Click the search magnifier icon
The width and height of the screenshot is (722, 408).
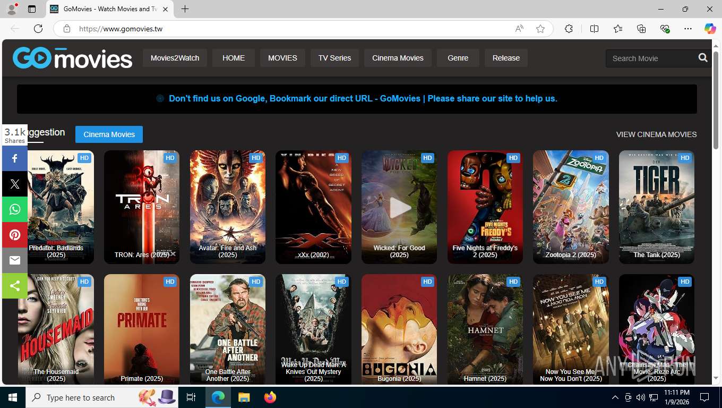coord(703,58)
